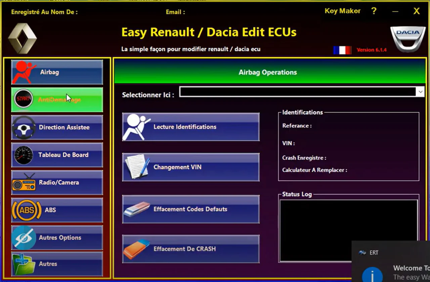430x282 pixels.
Task: Open Direction Assistee steering wheel icon
Action: click(24, 127)
